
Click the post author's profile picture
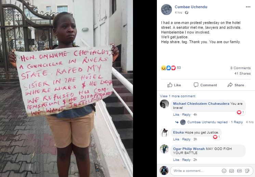(x=166, y=10)
